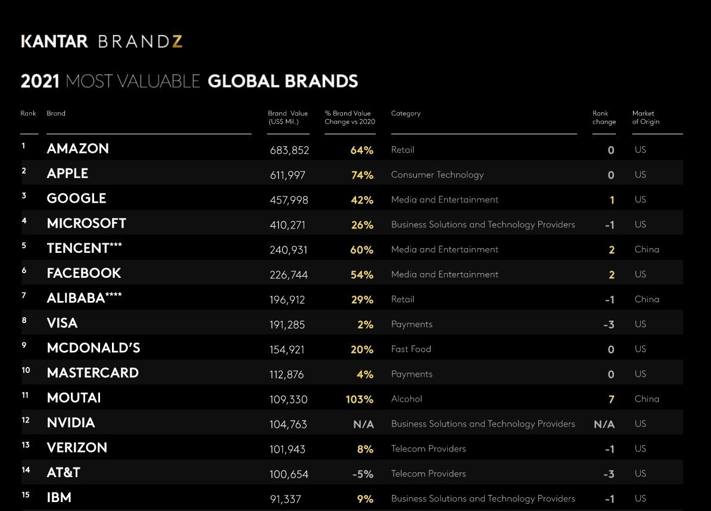
Task: Click the Category column header
Action: coord(406,114)
